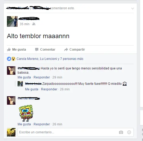The image size is (143, 141).
Task: Click in the Escribe un comentario field
Action: [76, 132]
